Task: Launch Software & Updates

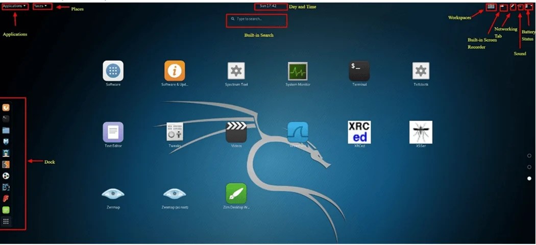Action: (x=175, y=71)
